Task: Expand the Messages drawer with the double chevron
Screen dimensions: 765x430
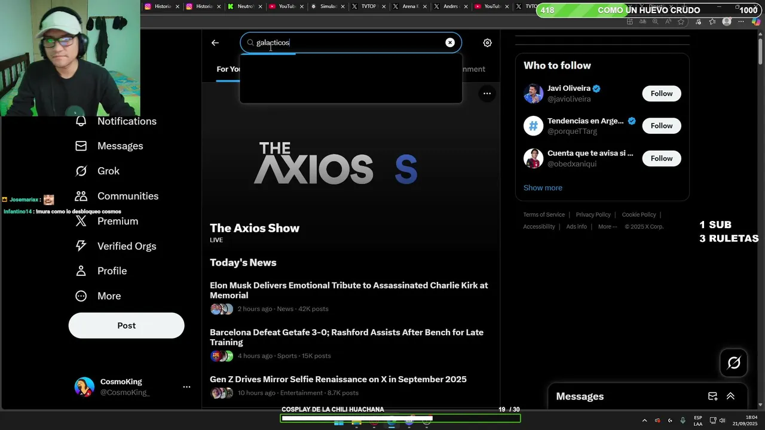Action: [x=730, y=397]
